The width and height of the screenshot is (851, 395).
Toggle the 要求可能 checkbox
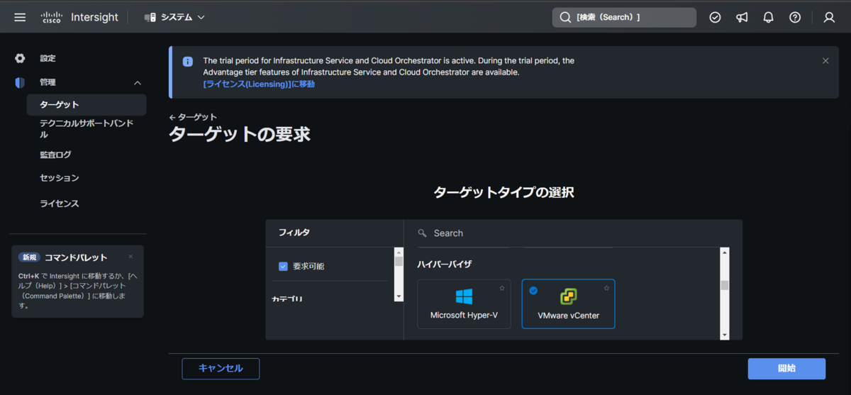point(283,266)
